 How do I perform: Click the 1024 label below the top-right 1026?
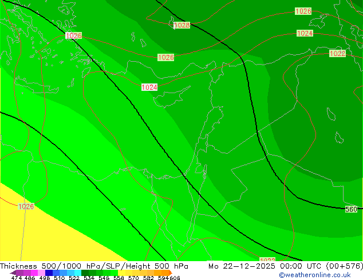(x=305, y=33)
